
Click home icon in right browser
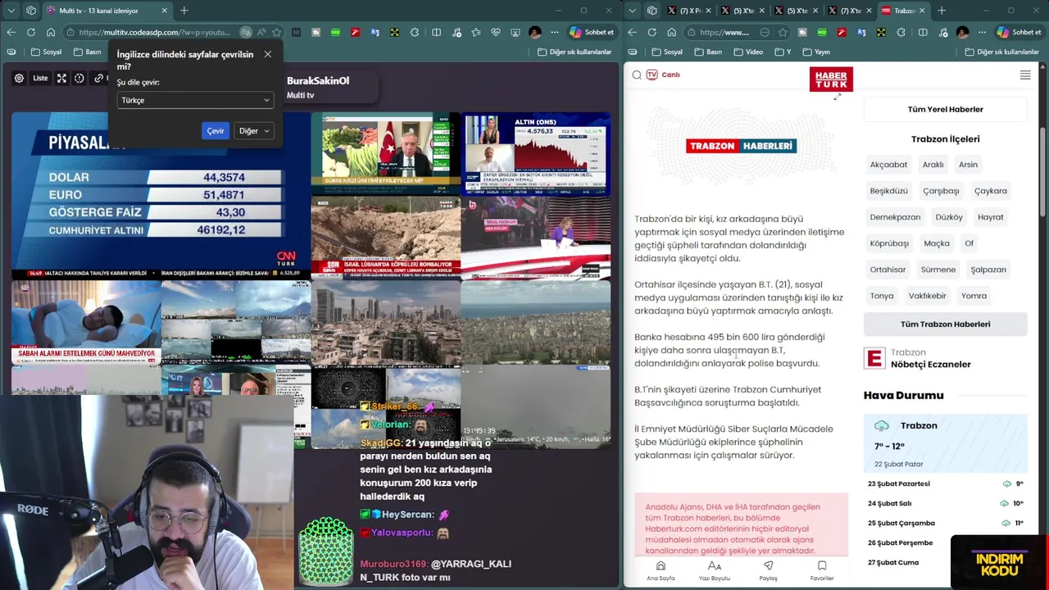click(x=672, y=32)
